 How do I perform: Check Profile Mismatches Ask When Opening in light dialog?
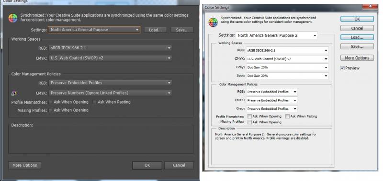pyautogui.click(x=249, y=117)
